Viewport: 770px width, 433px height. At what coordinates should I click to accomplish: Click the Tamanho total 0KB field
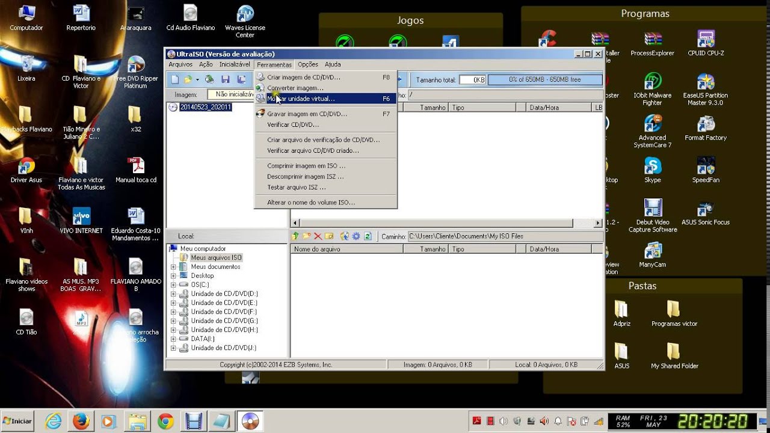point(472,79)
